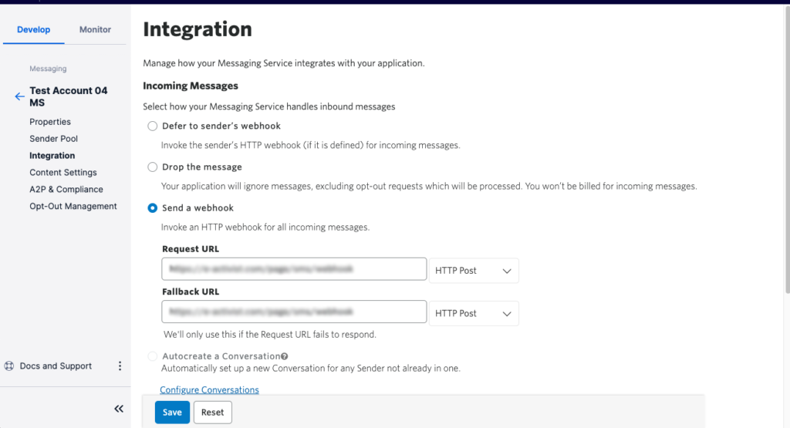This screenshot has height=428, width=790.
Task: Select Send a webhook radio button
Action: coord(152,208)
